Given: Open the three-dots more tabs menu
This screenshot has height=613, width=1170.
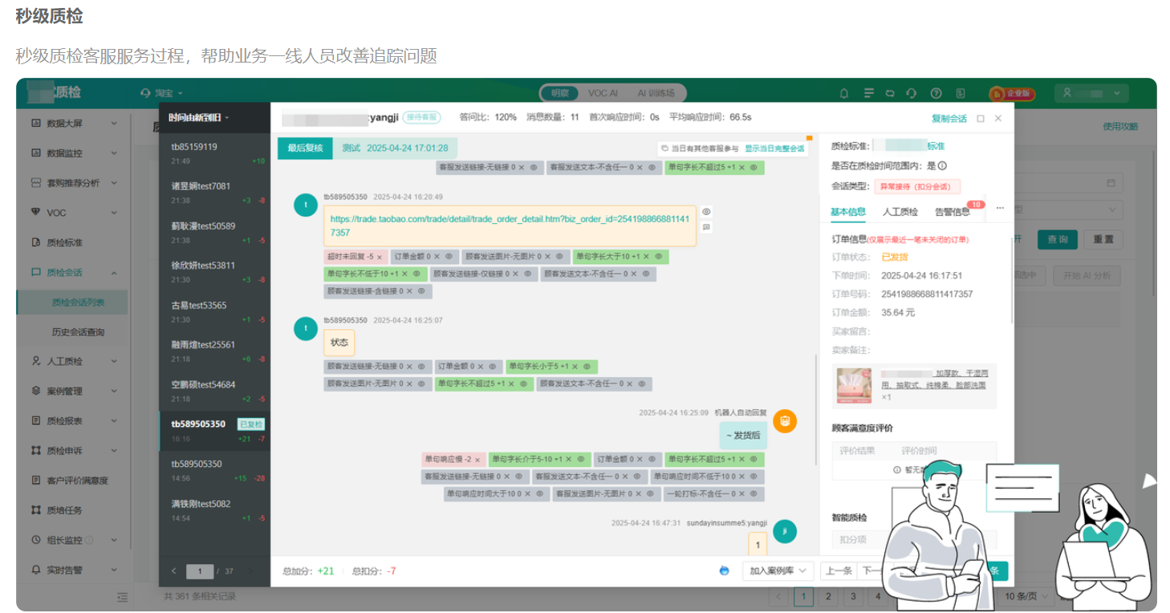Looking at the screenshot, I should 1000,208.
